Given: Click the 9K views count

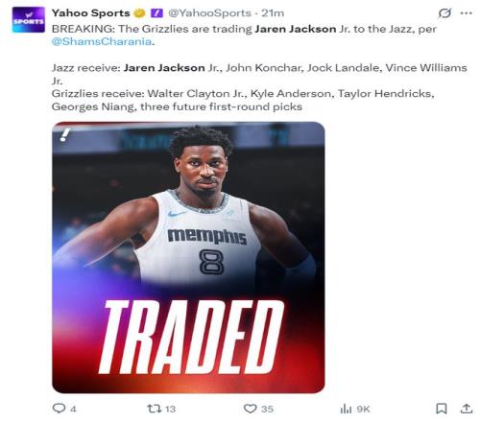Looking at the screenshot, I should coord(363,409).
